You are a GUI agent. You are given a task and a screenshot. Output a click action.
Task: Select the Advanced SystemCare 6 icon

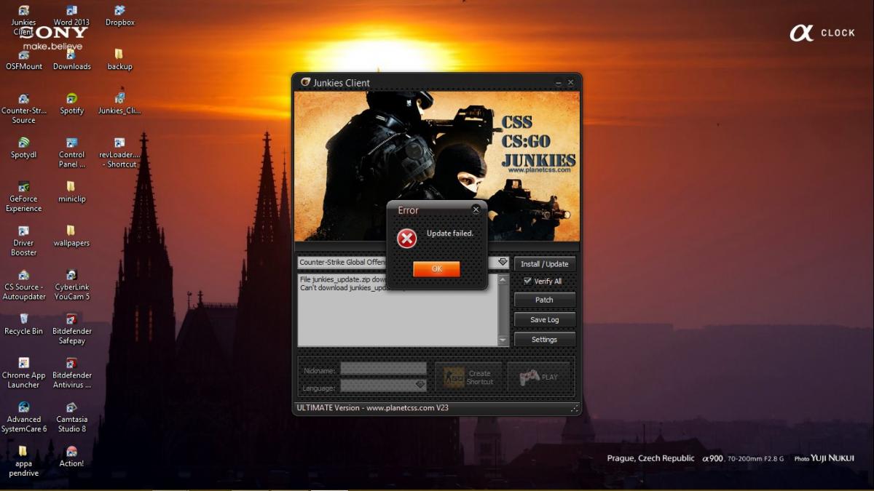coord(23,418)
